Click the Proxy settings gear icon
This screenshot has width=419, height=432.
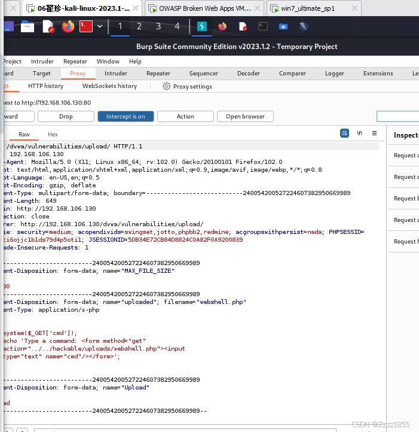pos(166,86)
